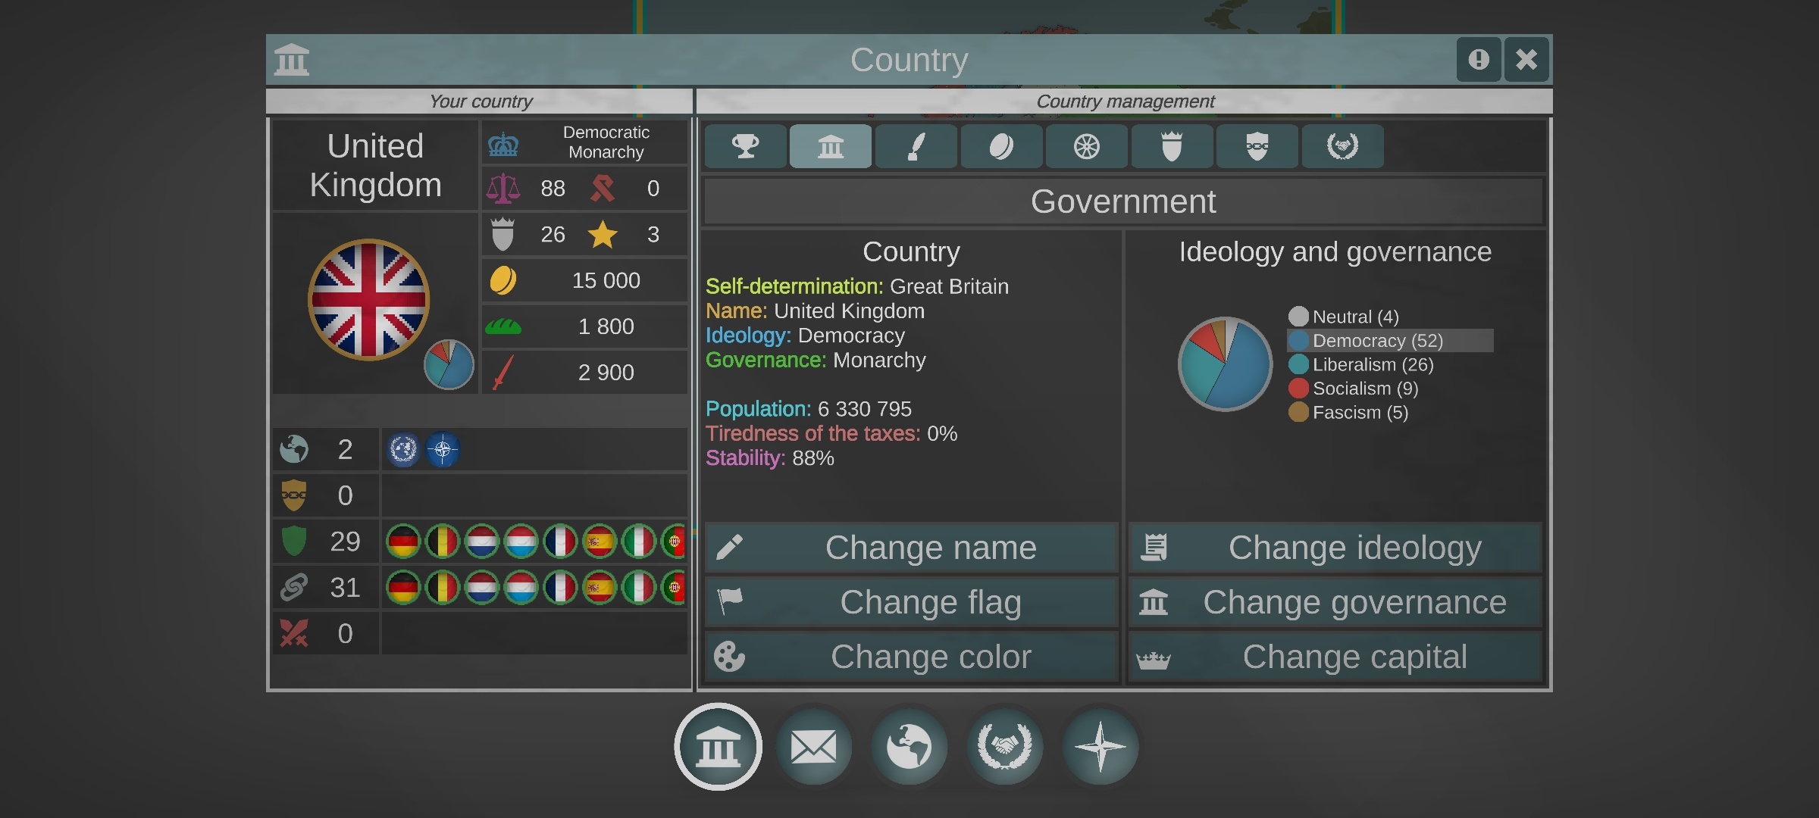This screenshot has height=818, width=1819.
Task: Open the ship wheel tab icon
Action: (x=1086, y=146)
